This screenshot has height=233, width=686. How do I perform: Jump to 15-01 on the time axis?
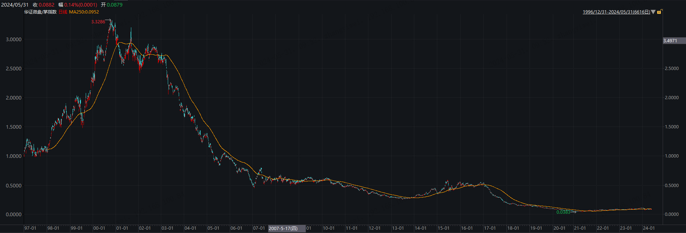pos(443,228)
